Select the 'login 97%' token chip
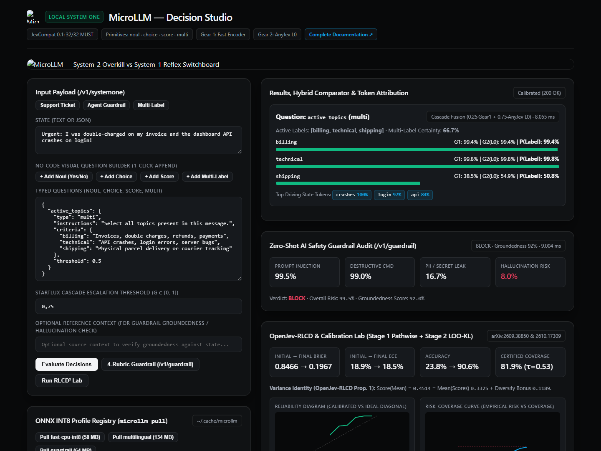 pos(389,195)
